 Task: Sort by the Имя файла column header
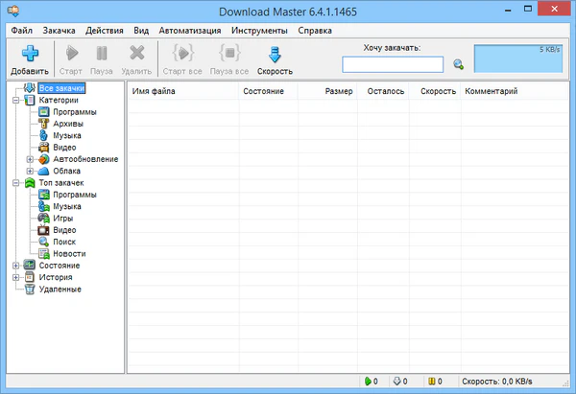pyautogui.click(x=182, y=91)
